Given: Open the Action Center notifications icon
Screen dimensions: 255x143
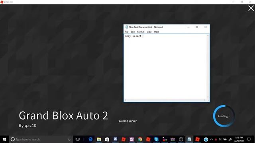Looking at the screenshot, I should click(x=249, y=139).
